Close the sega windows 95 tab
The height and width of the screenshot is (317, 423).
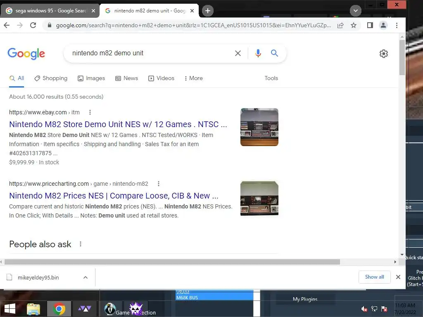[93, 11]
